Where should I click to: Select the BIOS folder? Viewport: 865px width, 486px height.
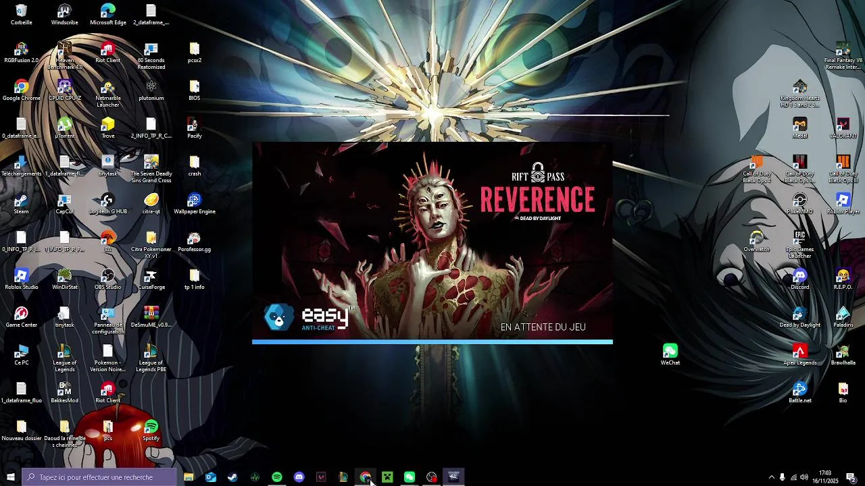(x=195, y=90)
